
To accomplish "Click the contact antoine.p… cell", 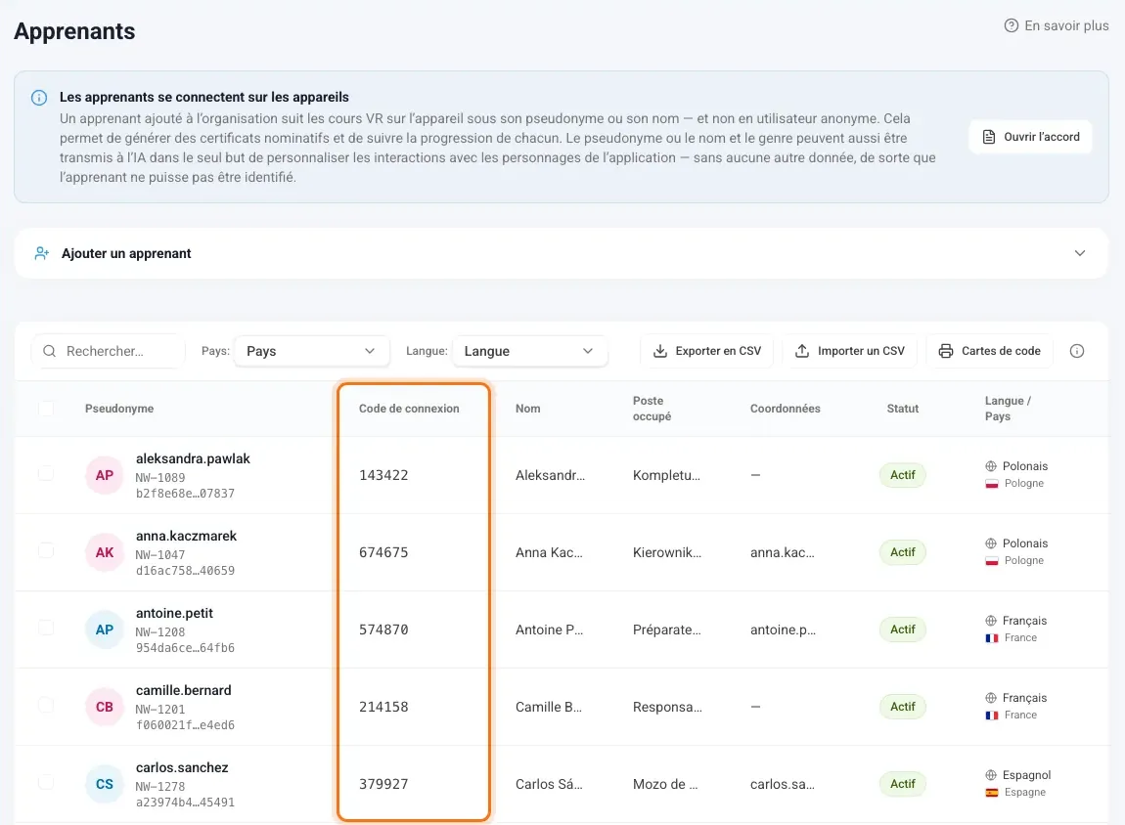I will (x=783, y=630).
